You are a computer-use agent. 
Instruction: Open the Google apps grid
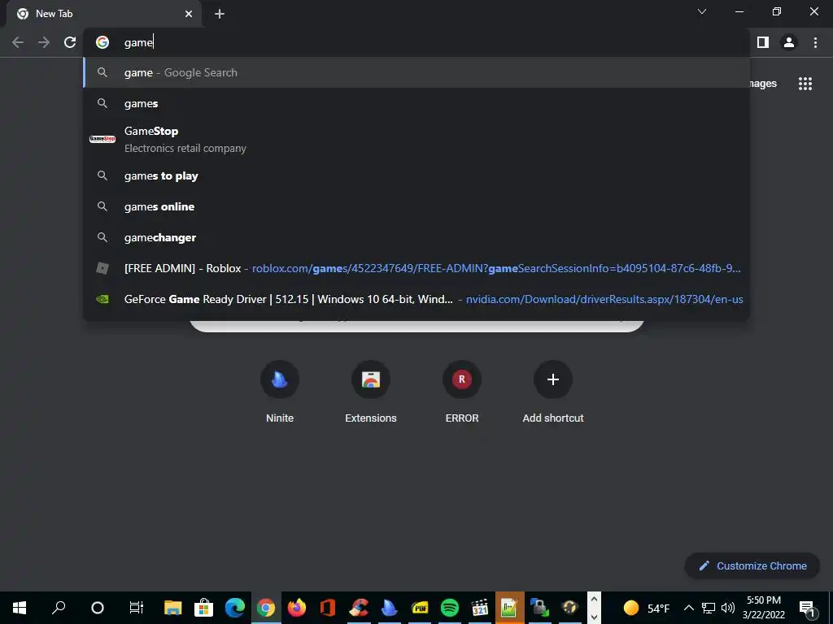pyautogui.click(x=805, y=84)
